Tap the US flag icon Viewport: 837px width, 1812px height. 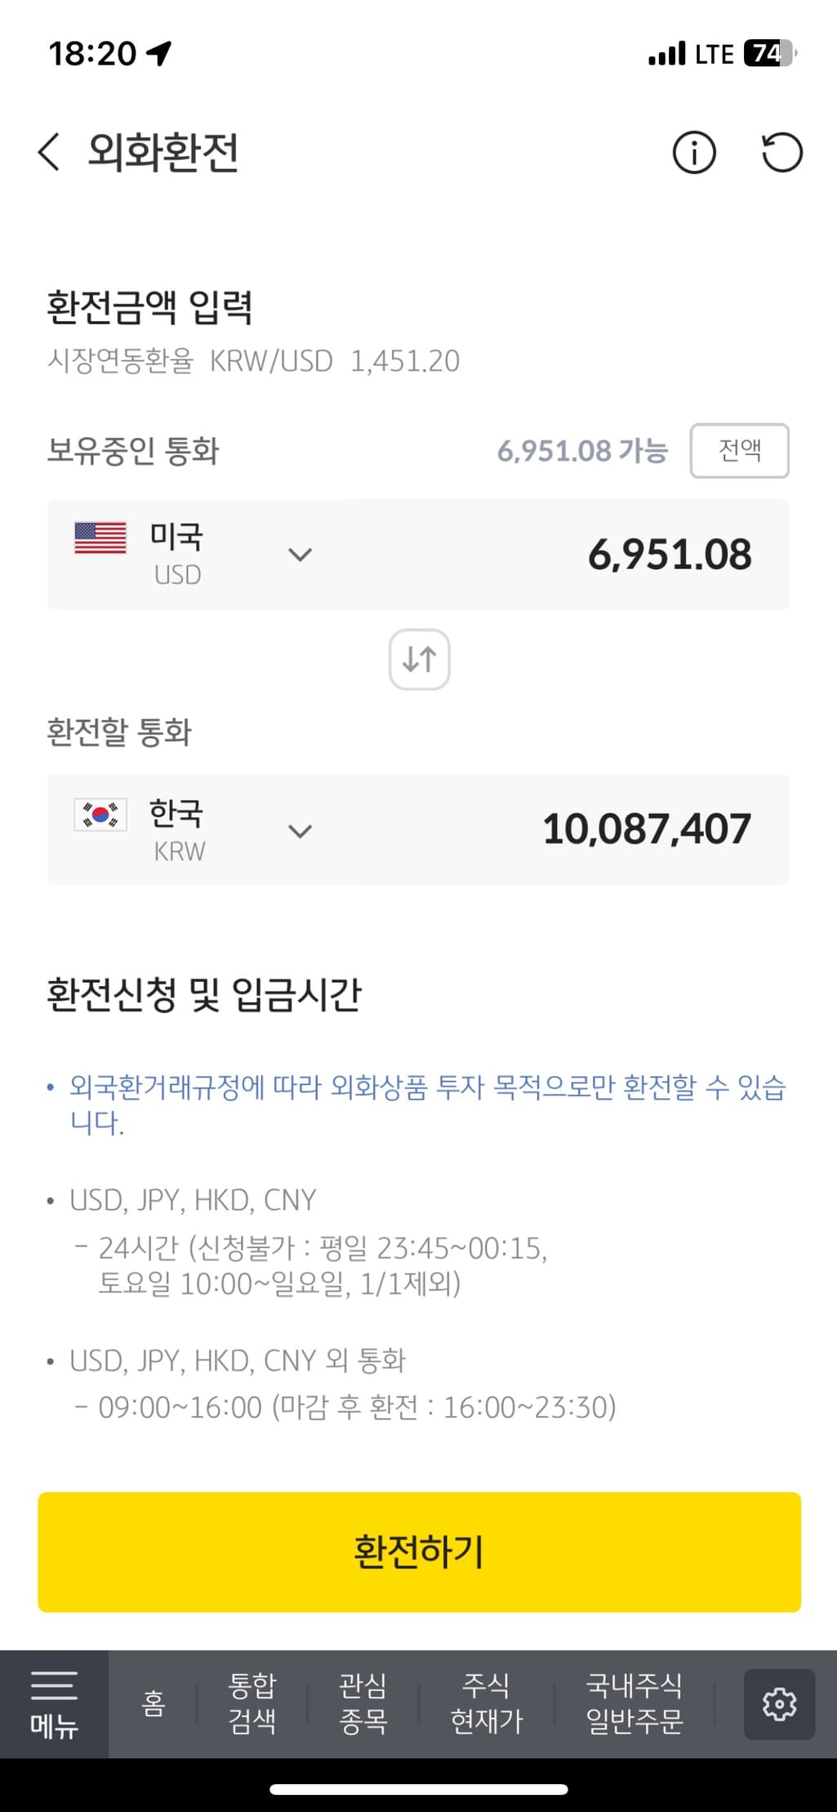[100, 538]
